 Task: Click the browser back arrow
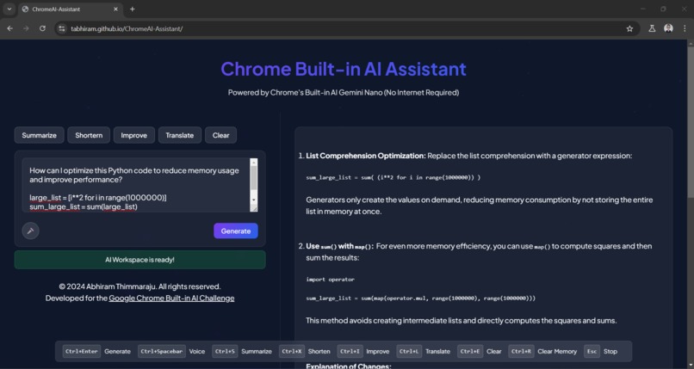pos(9,28)
